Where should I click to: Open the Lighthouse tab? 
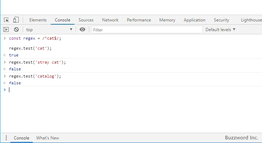pos(251,20)
